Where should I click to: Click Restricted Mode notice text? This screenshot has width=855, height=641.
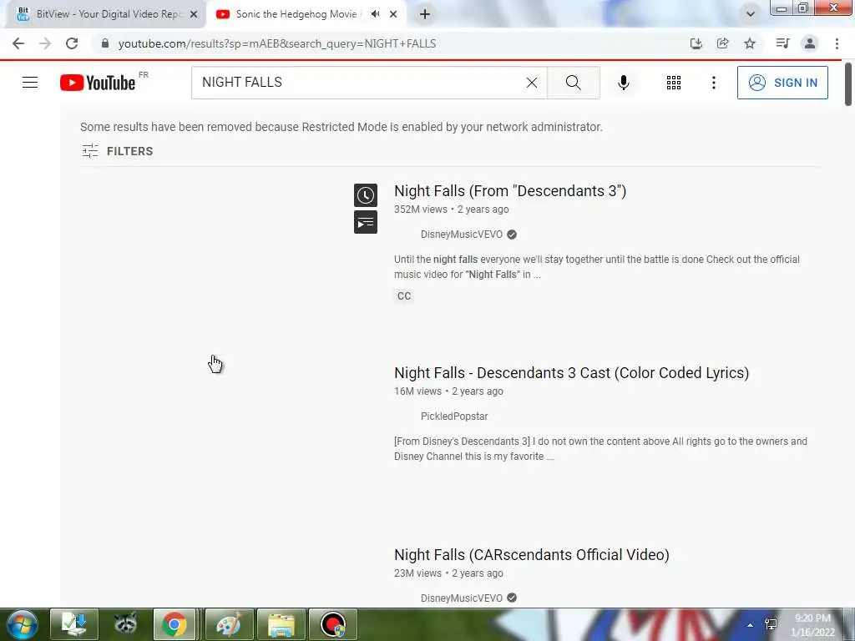(341, 127)
